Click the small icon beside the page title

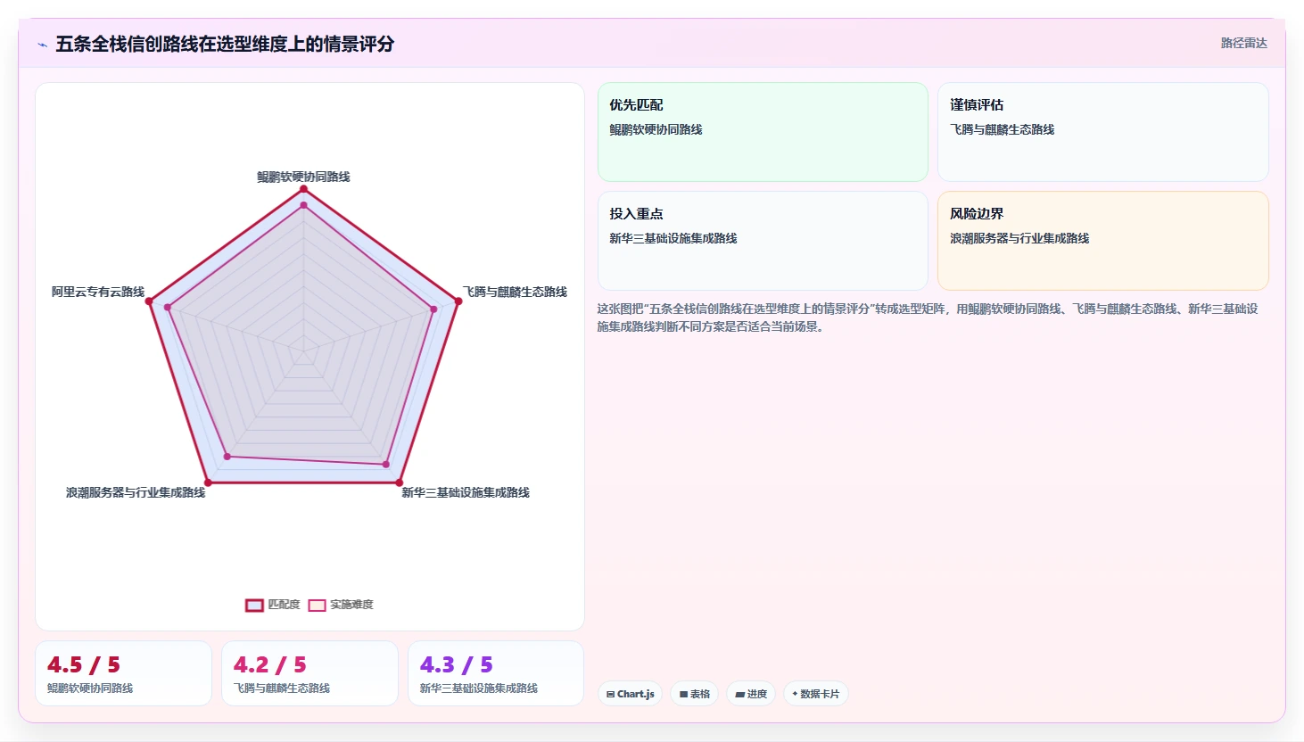pyautogui.click(x=42, y=45)
